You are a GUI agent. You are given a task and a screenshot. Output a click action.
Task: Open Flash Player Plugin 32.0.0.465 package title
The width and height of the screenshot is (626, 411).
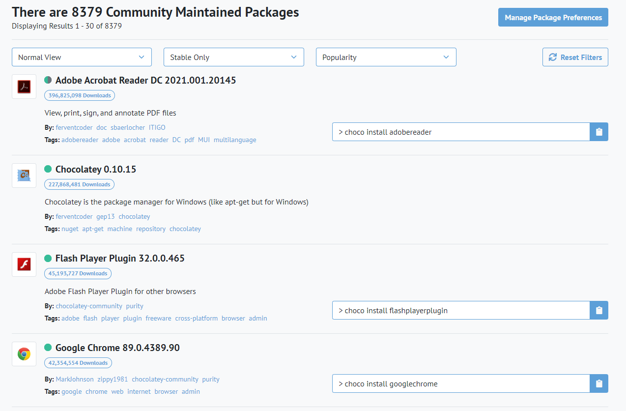120,258
